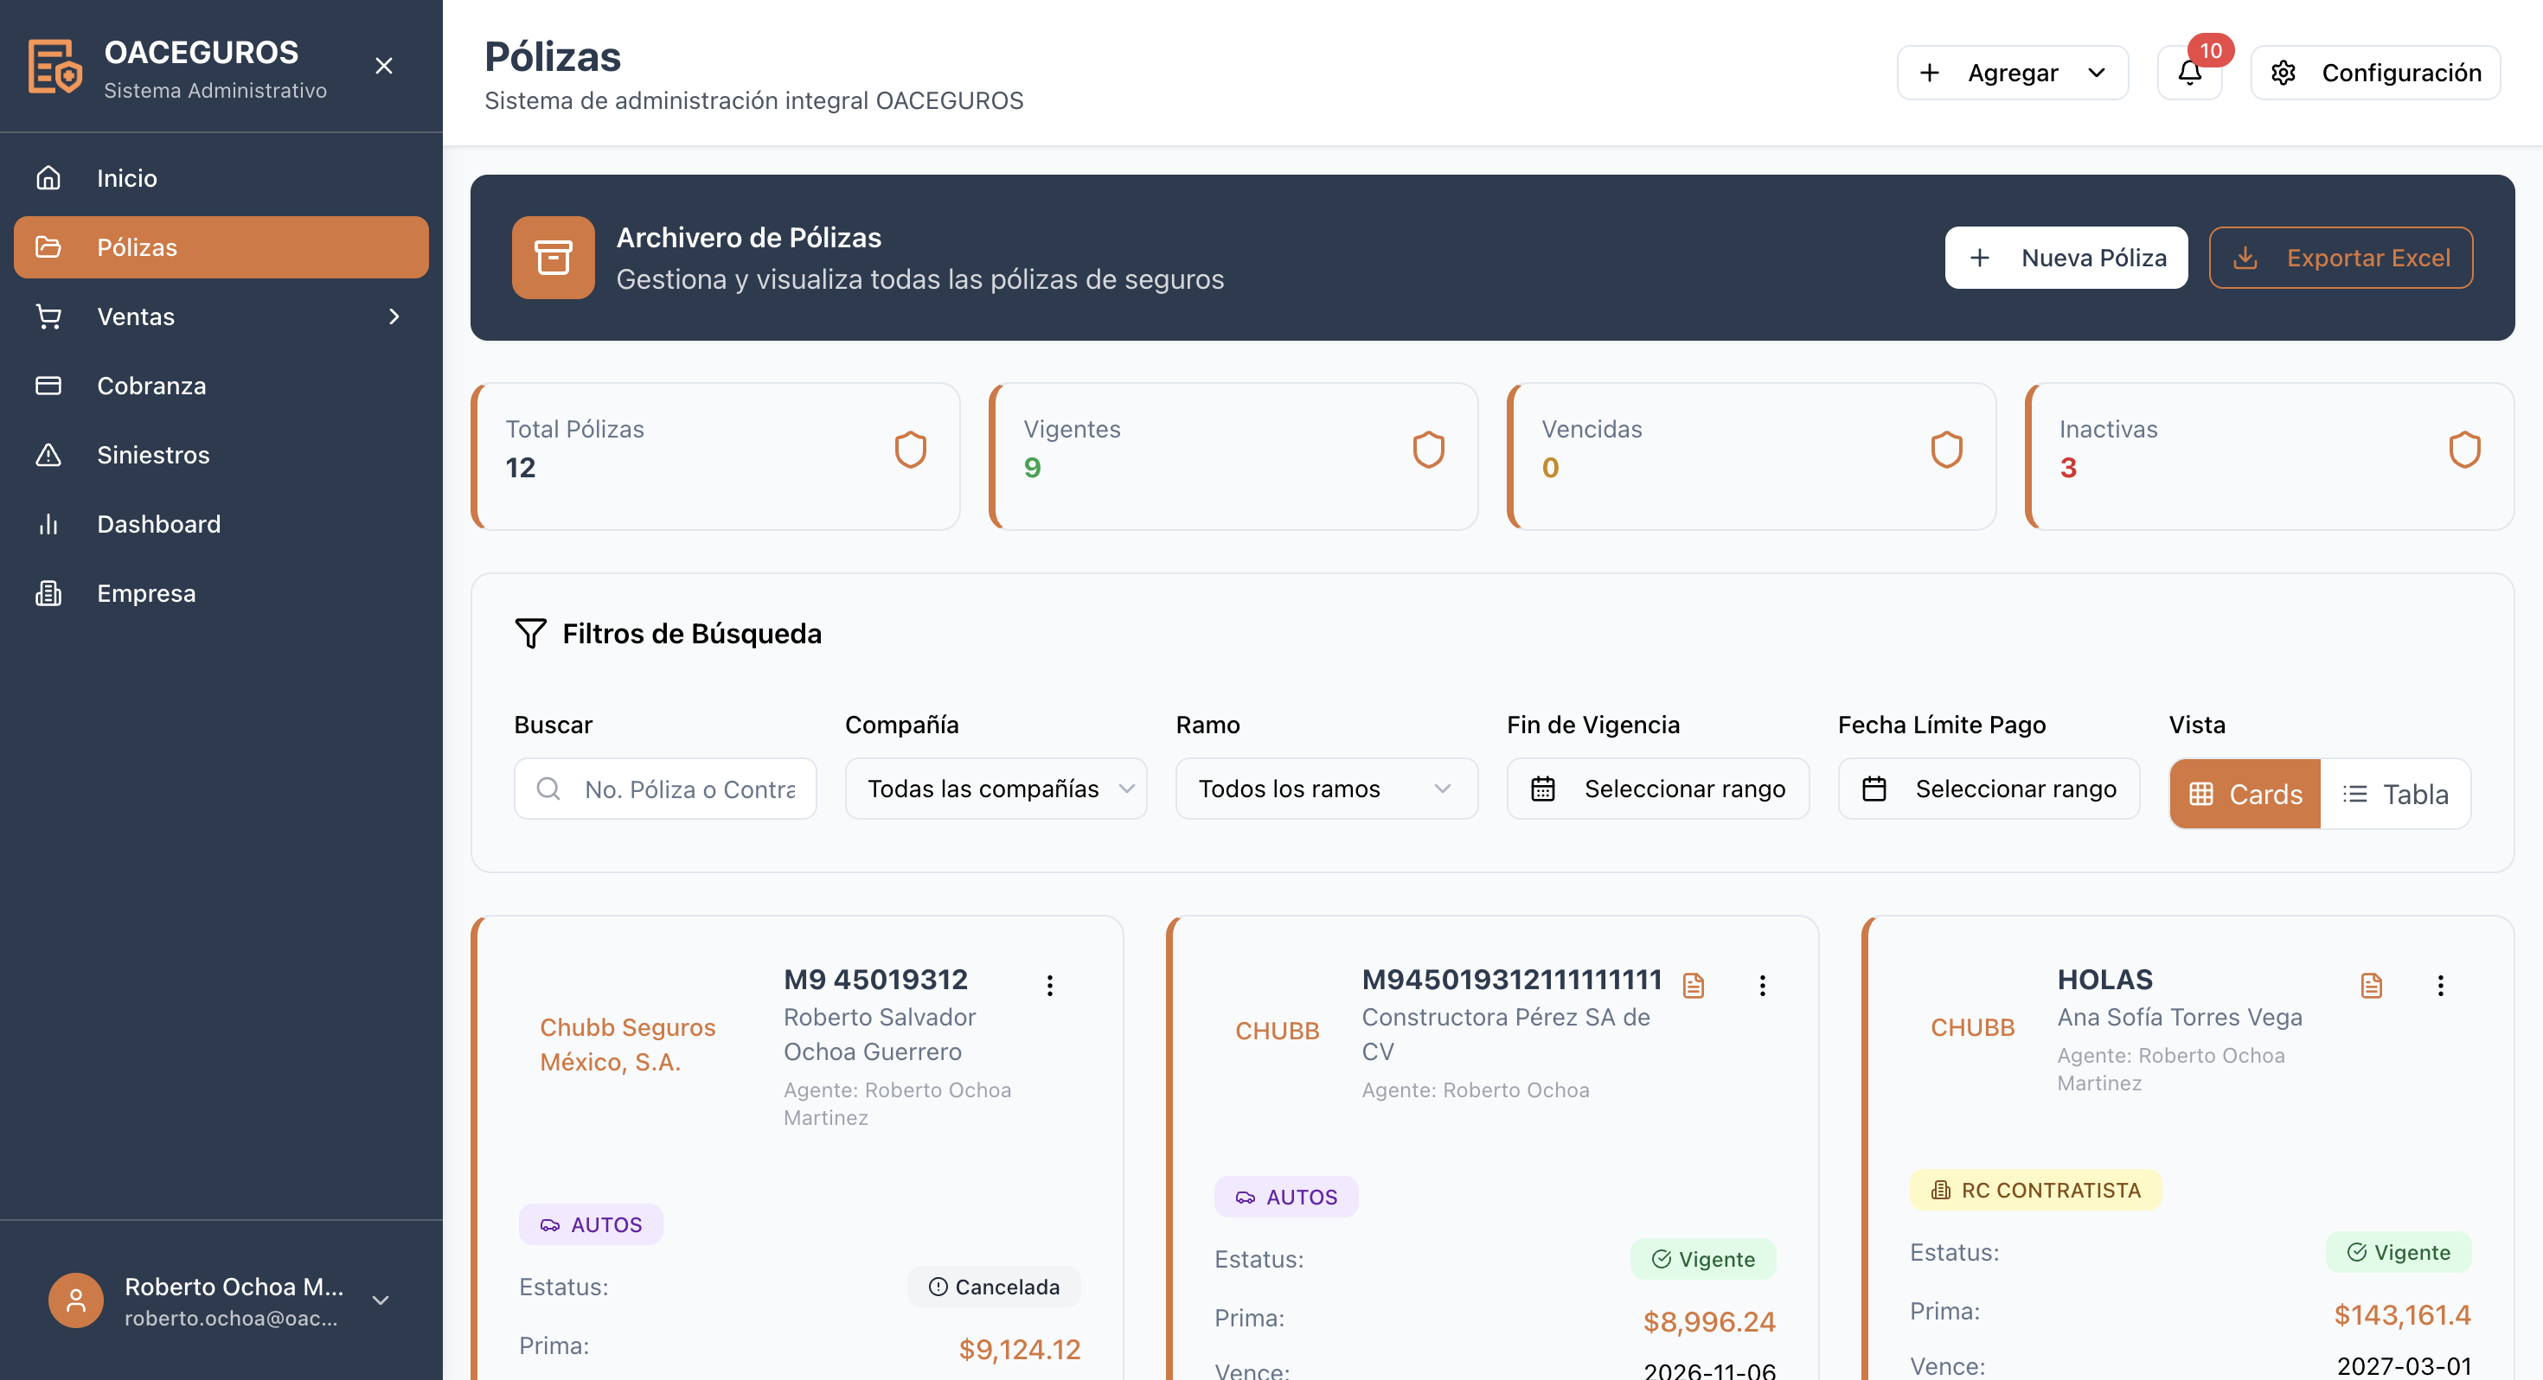2543x1380 pixels.
Task: Switch the view to Cards
Action: [x=2245, y=794]
